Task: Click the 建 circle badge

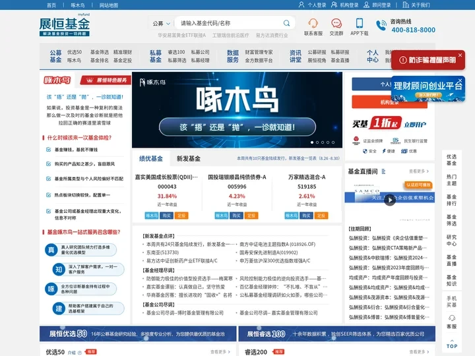Action: click(59, 309)
